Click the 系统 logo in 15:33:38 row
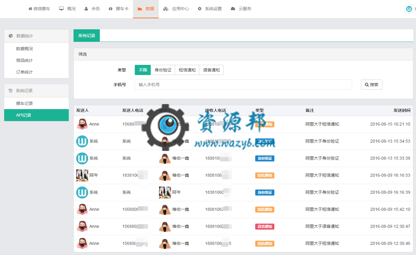416x255 pixels. point(82,158)
